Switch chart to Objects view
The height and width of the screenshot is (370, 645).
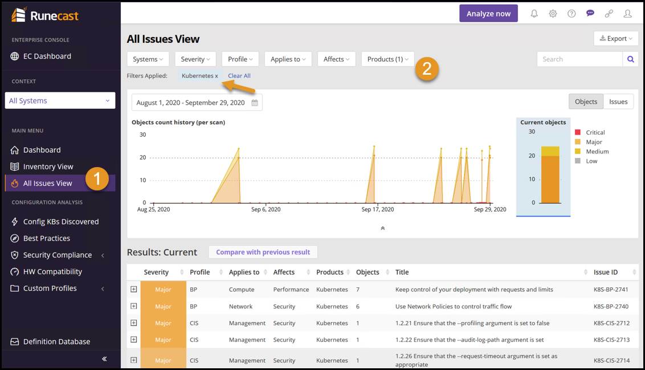[586, 101]
